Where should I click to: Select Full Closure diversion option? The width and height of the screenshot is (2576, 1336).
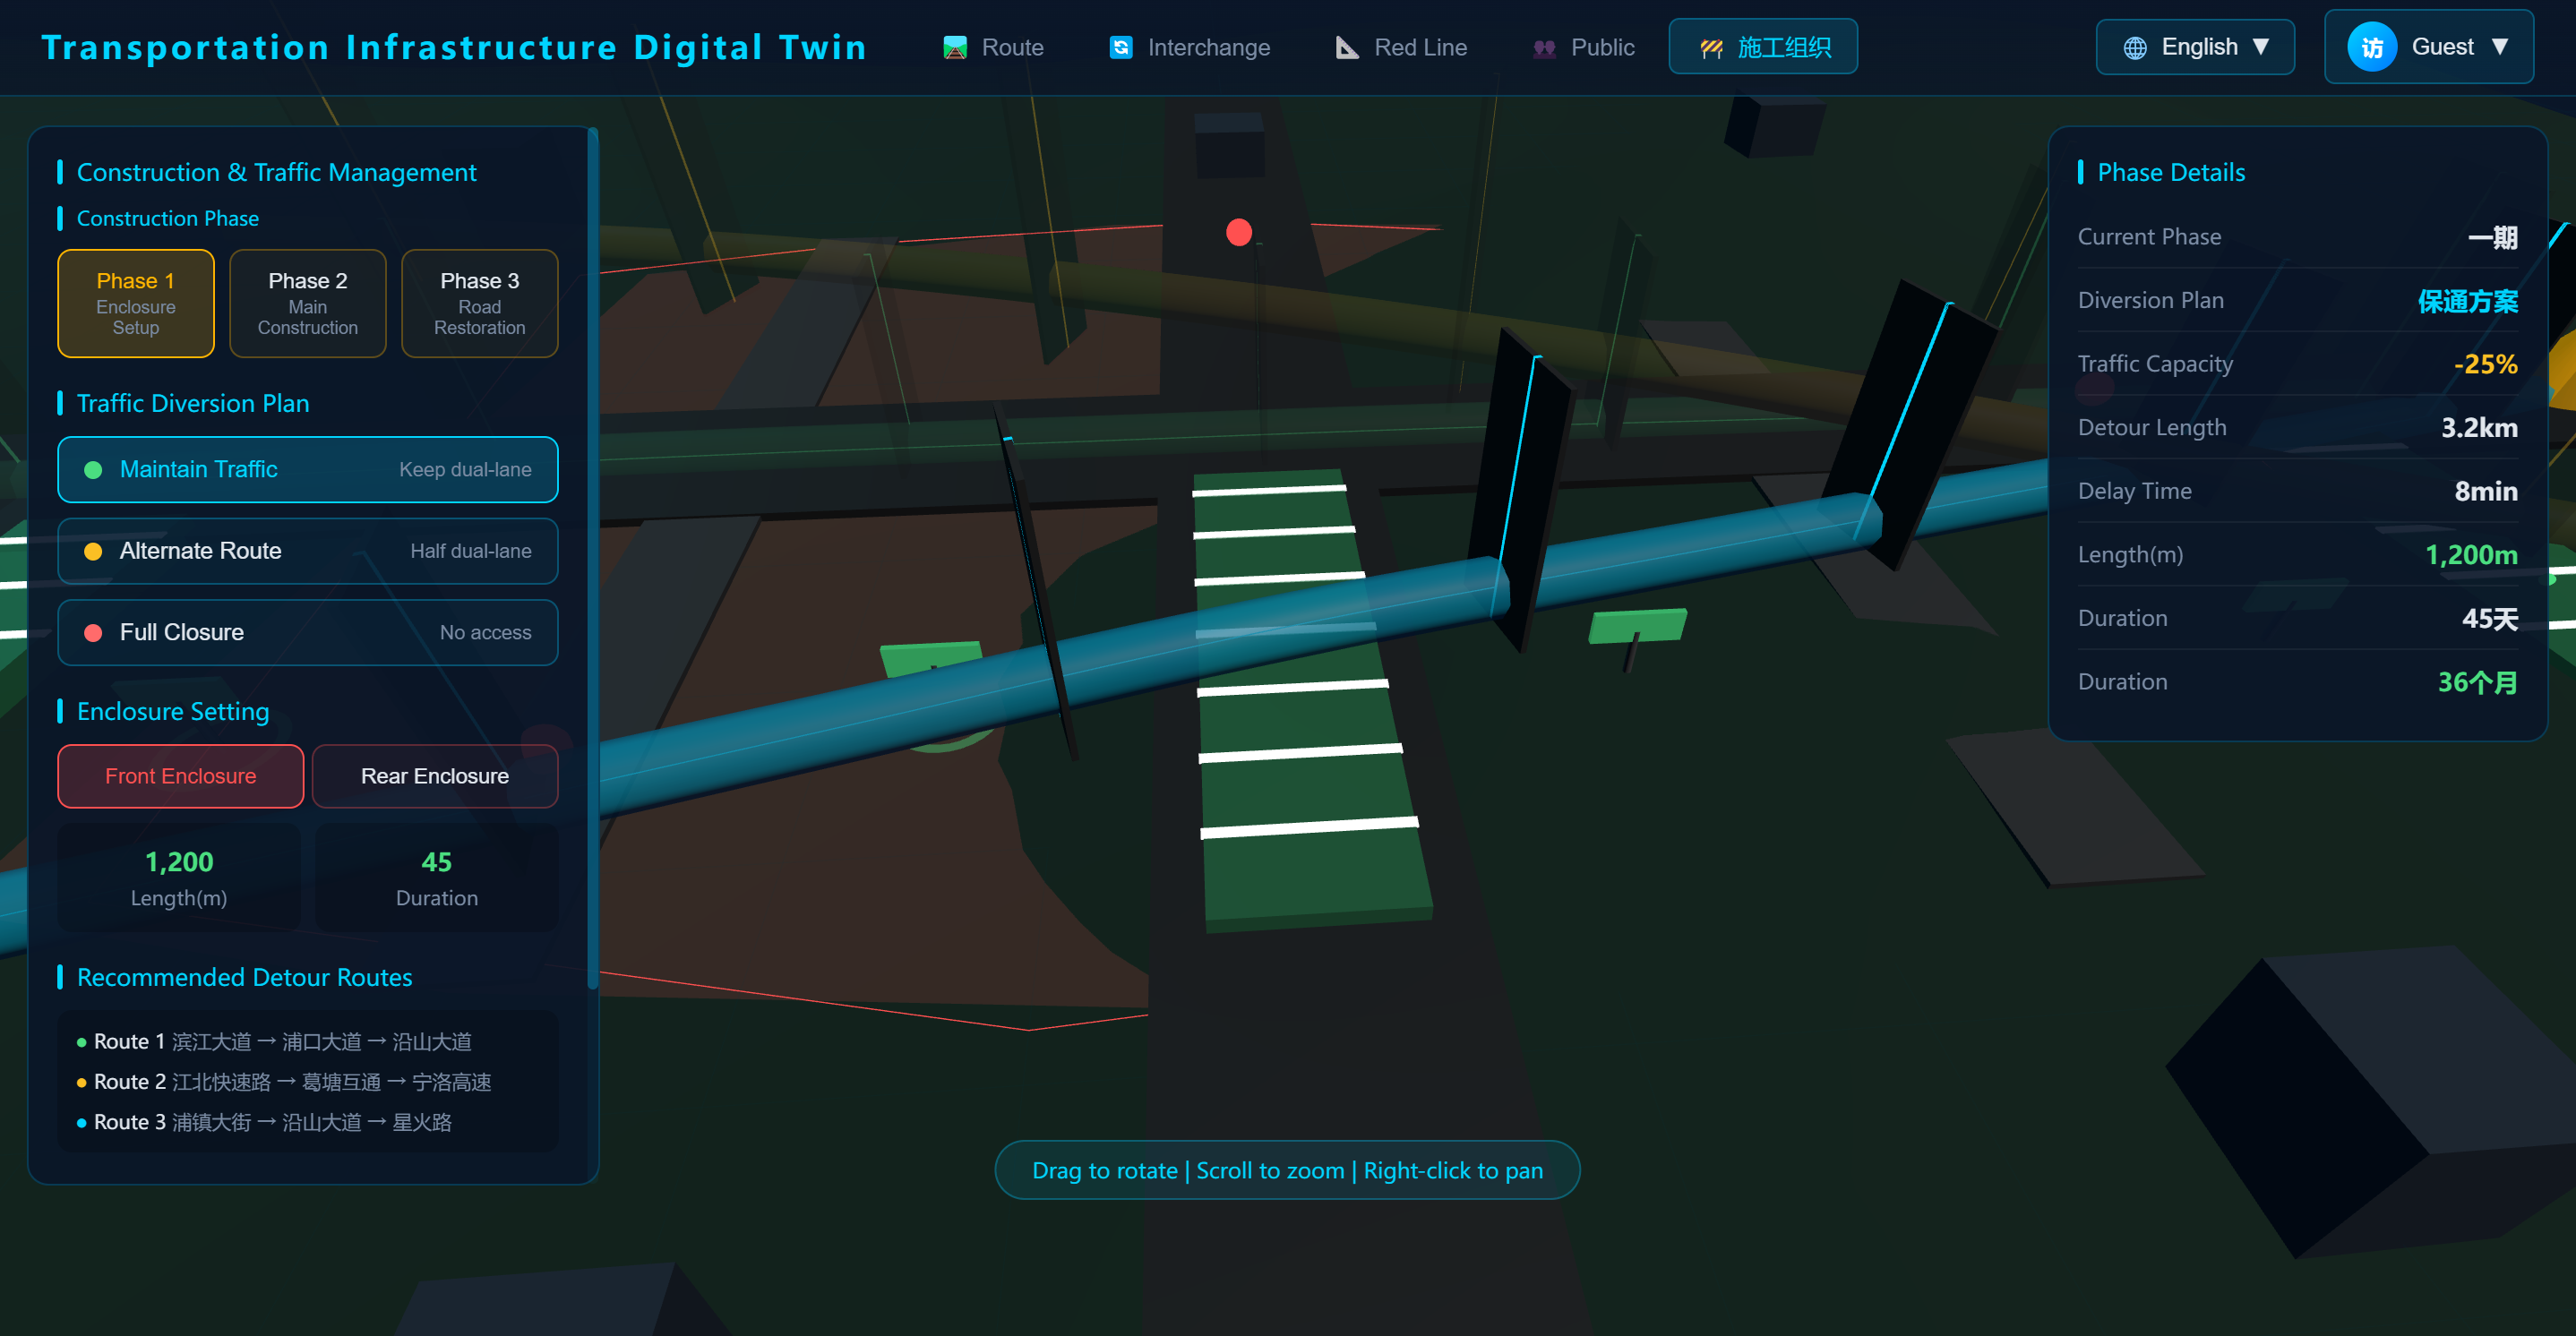(x=307, y=632)
